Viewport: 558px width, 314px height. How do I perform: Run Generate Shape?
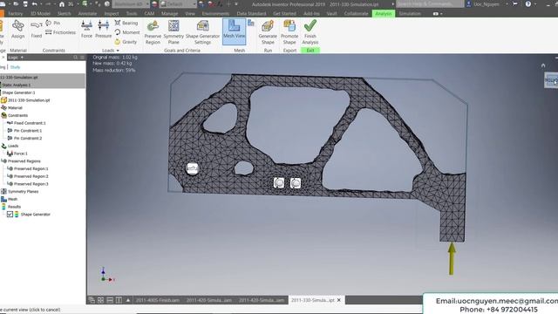click(x=268, y=32)
